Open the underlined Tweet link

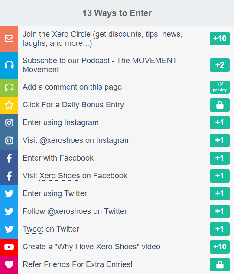[33, 229]
